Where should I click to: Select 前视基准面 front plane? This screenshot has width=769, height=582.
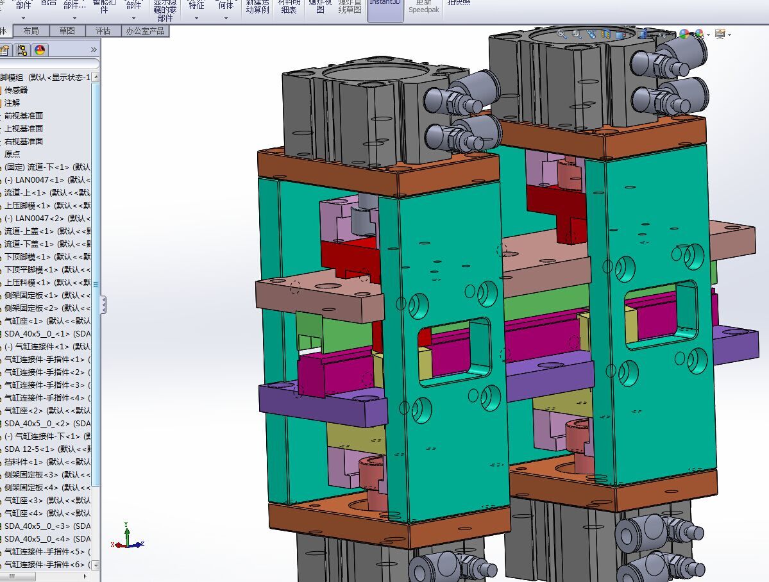(24, 116)
